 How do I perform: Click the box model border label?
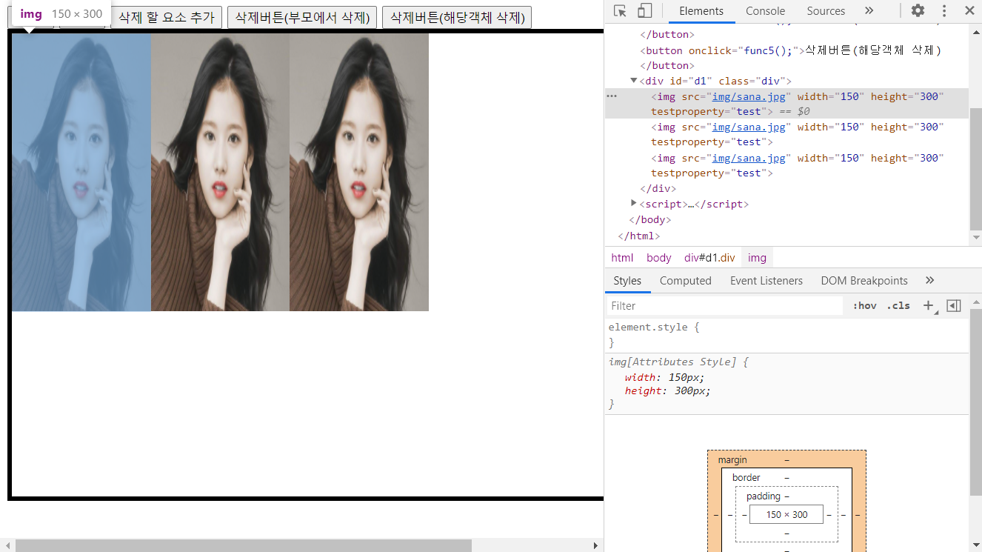click(746, 478)
